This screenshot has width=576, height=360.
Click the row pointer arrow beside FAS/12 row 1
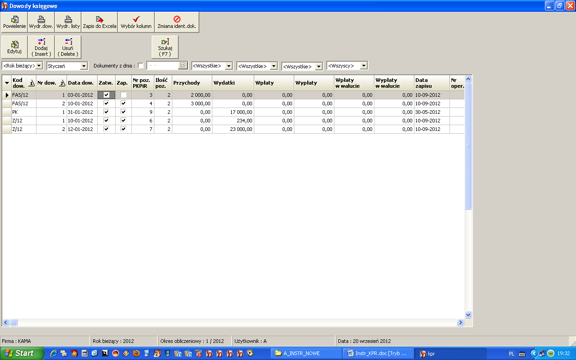7,95
